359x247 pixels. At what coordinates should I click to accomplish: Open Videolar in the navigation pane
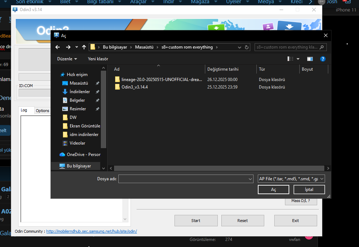(77, 143)
